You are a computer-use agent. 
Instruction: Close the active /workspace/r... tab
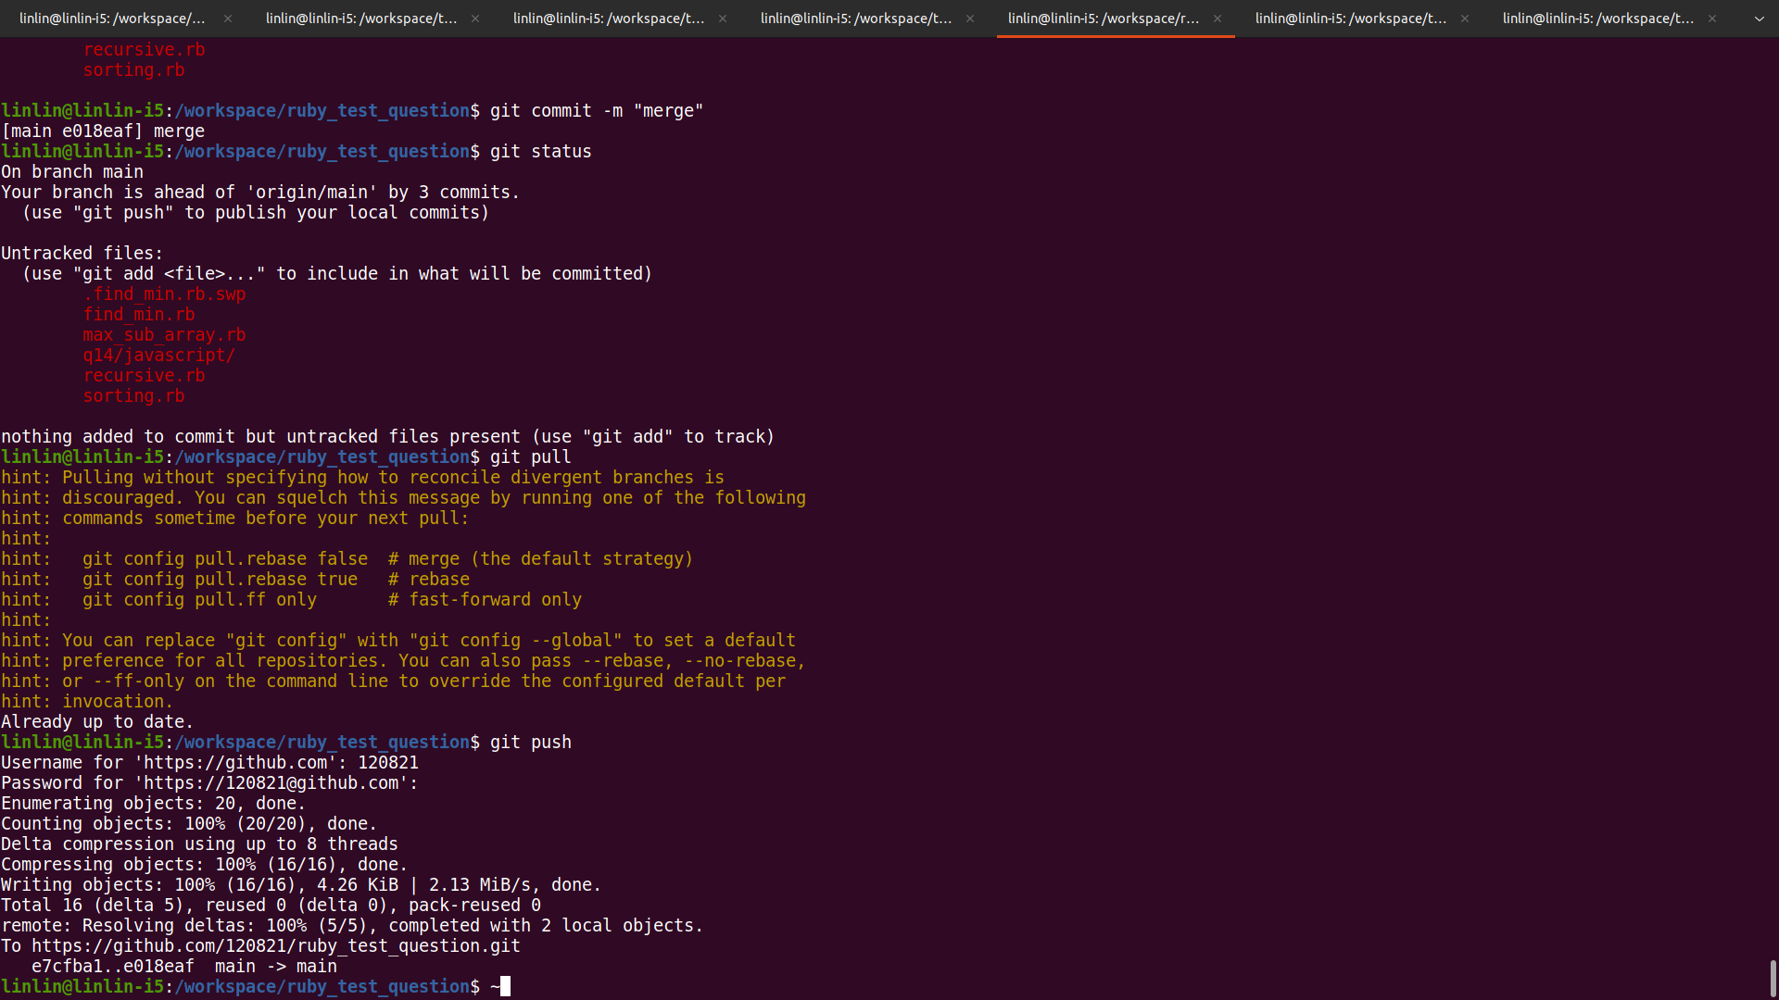[1218, 19]
